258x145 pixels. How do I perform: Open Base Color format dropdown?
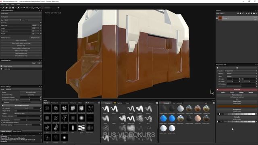(x=35, y=25)
